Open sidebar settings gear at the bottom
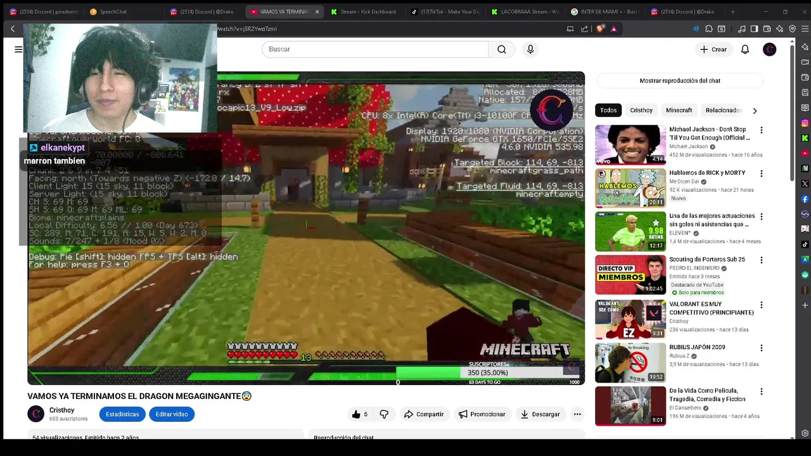Viewport: 811px width, 456px height. (x=805, y=434)
